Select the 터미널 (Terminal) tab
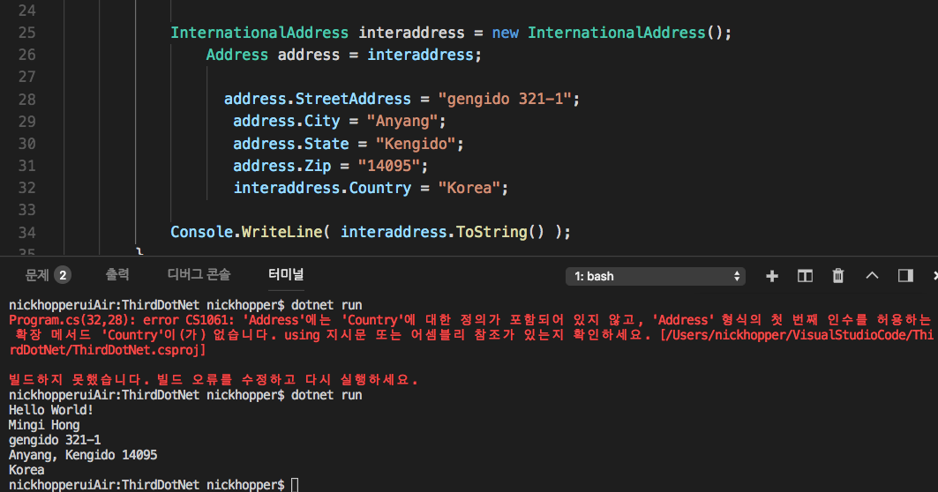The height and width of the screenshot is (492, 938). (286, 274)
